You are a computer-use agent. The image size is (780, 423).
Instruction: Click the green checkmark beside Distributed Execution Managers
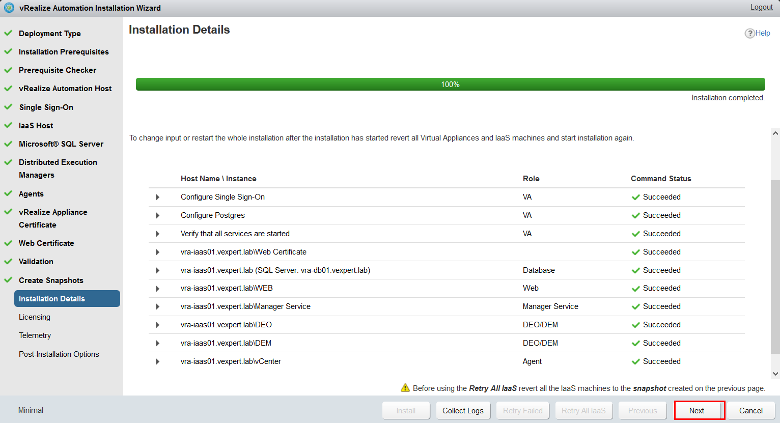[x=8, y=162]
